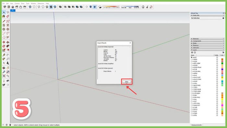Image resolution: width=227 pixels, height=128 pixels.
Task: Open the color swatch for P-SANR-FIXT
Action: tap(222, 105)
